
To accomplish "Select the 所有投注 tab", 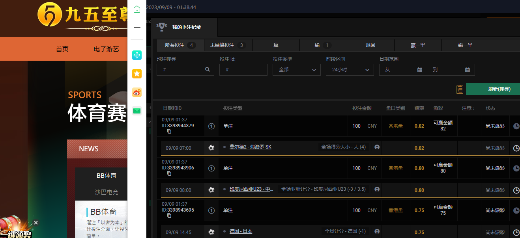I will pyautogui.click(x=180, y=45).
